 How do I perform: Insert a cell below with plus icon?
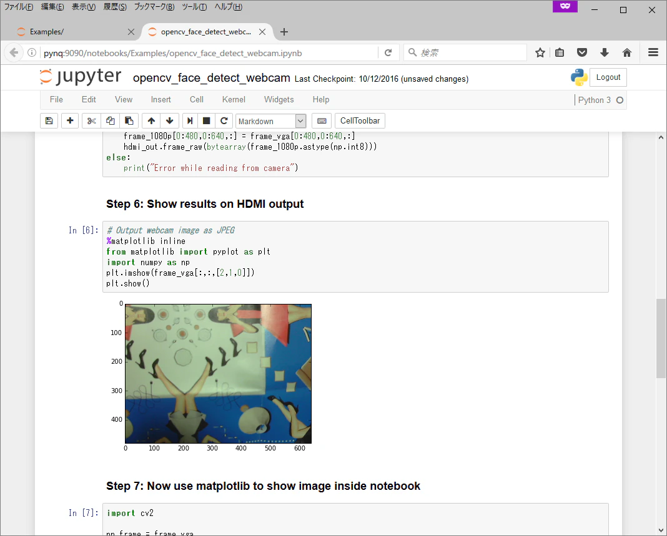click(70, 120)
